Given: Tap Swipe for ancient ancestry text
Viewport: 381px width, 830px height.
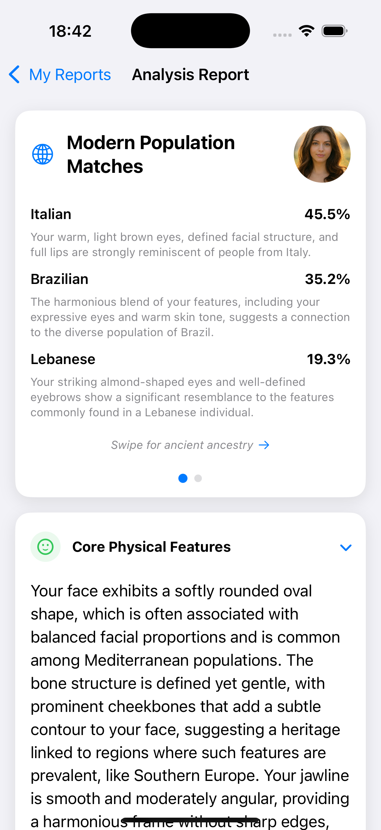Looking at the screenshot, I should click(x=182, y=445).
